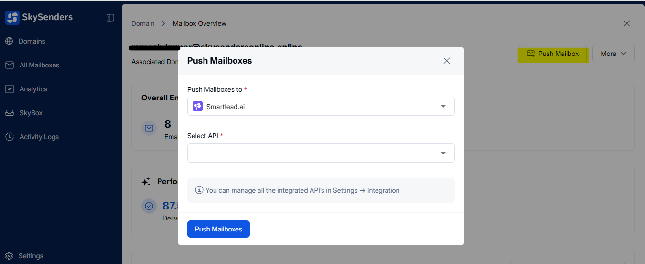Open the Push Mailboxes to dropdown
This screenshot has height=264, width=645.
point(321,106)
